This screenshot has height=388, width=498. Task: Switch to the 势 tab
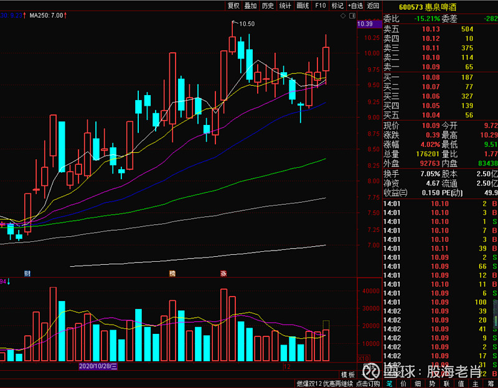(432, 384)
